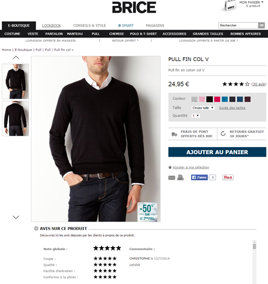Expand the Avis sur ce produit section
Screen dimensions: 268x284
tap(36, 228)
